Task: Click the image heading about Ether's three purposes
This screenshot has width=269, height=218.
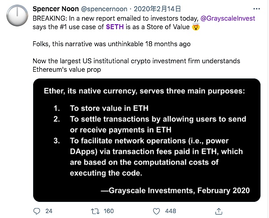Action: click(x=144, y=91)
